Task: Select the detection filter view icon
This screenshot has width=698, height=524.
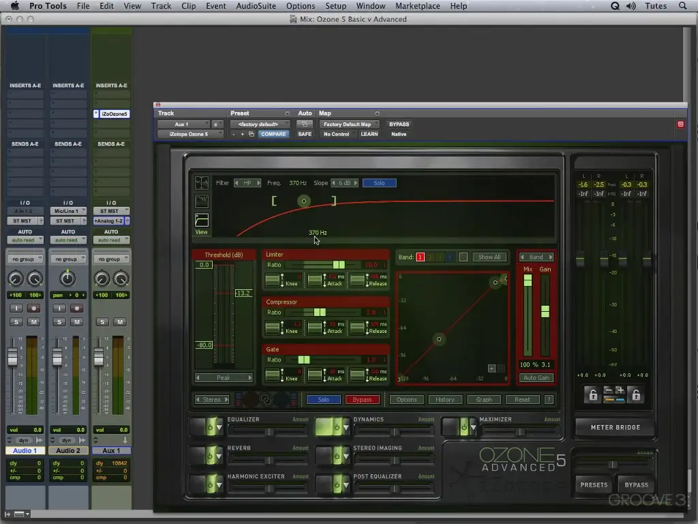Action: point(202,220)
